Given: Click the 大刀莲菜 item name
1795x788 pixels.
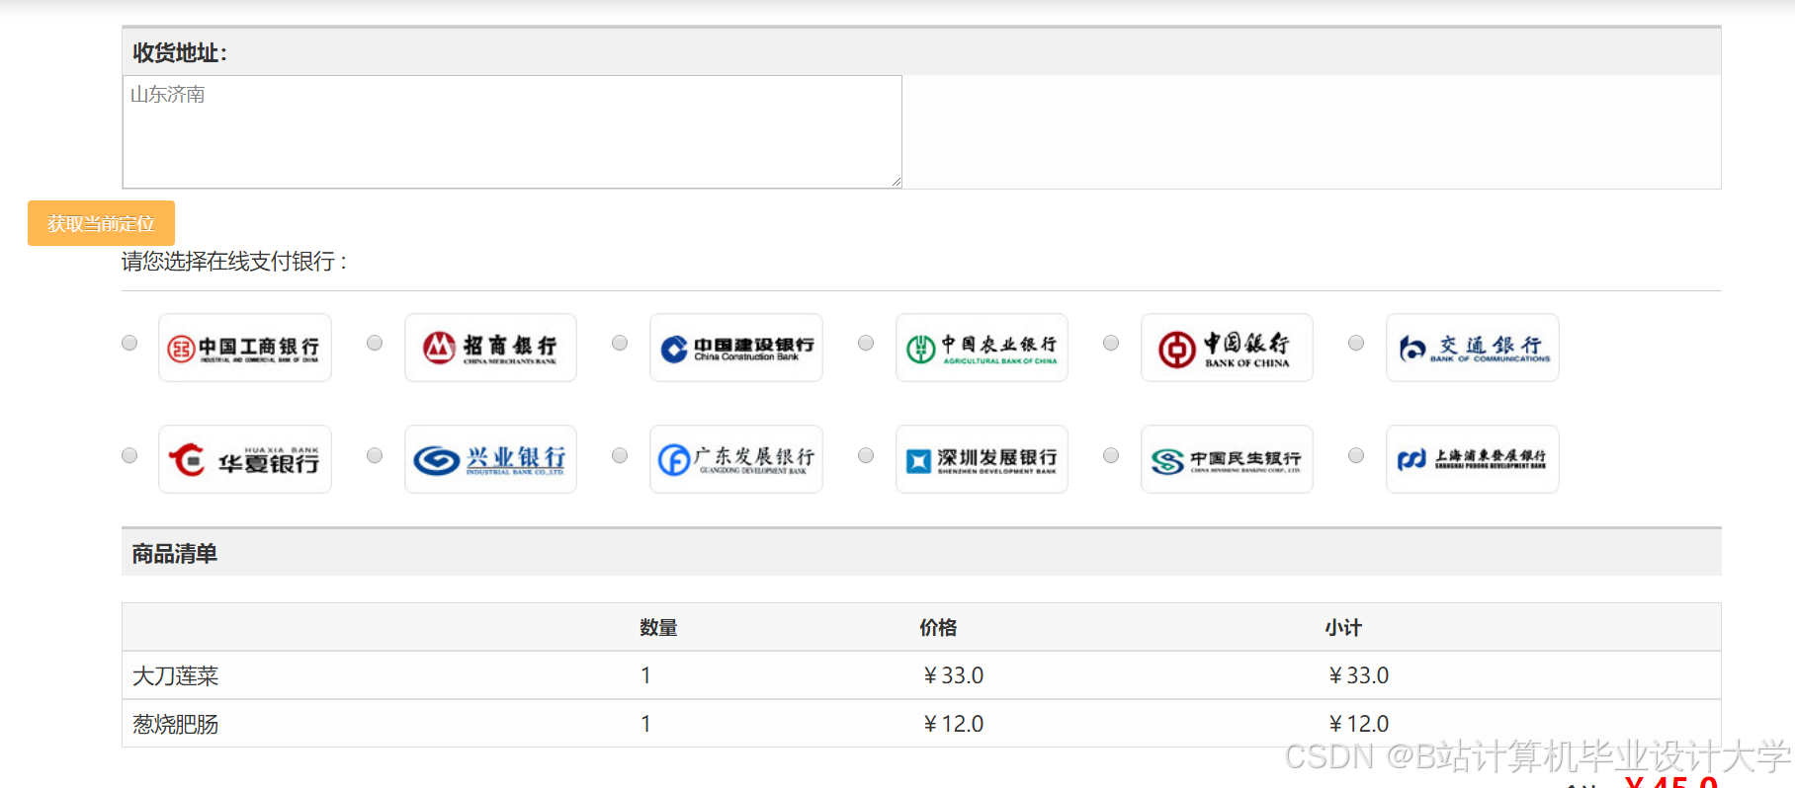Looking at the screenshot, I should pyautogui.click(x=175, y=675).
